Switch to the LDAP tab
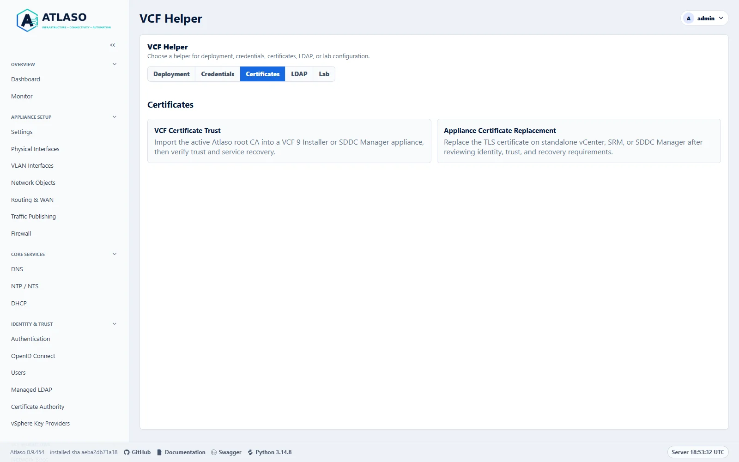The image size is (739, 462). 299,74
